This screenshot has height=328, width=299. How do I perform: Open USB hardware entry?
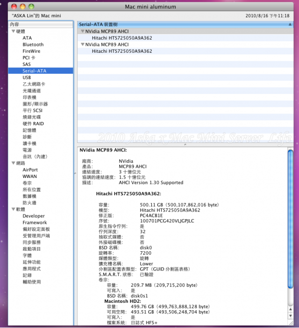tap(27, 78)
